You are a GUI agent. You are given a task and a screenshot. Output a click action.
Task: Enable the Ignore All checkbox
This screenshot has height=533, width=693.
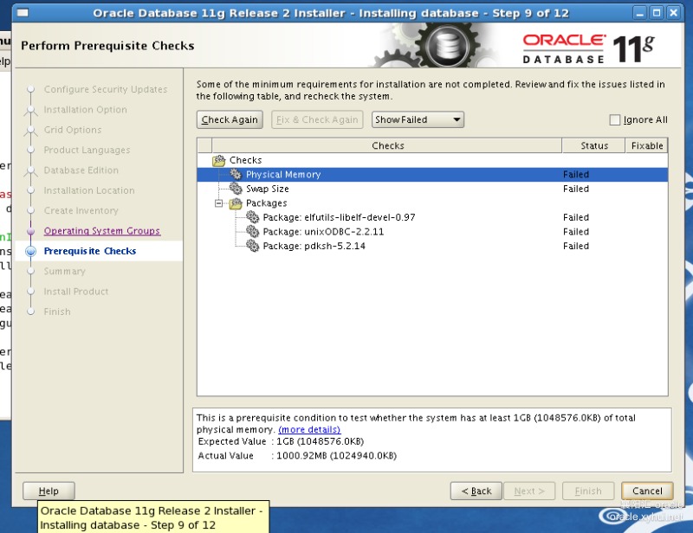coord(615,119)
